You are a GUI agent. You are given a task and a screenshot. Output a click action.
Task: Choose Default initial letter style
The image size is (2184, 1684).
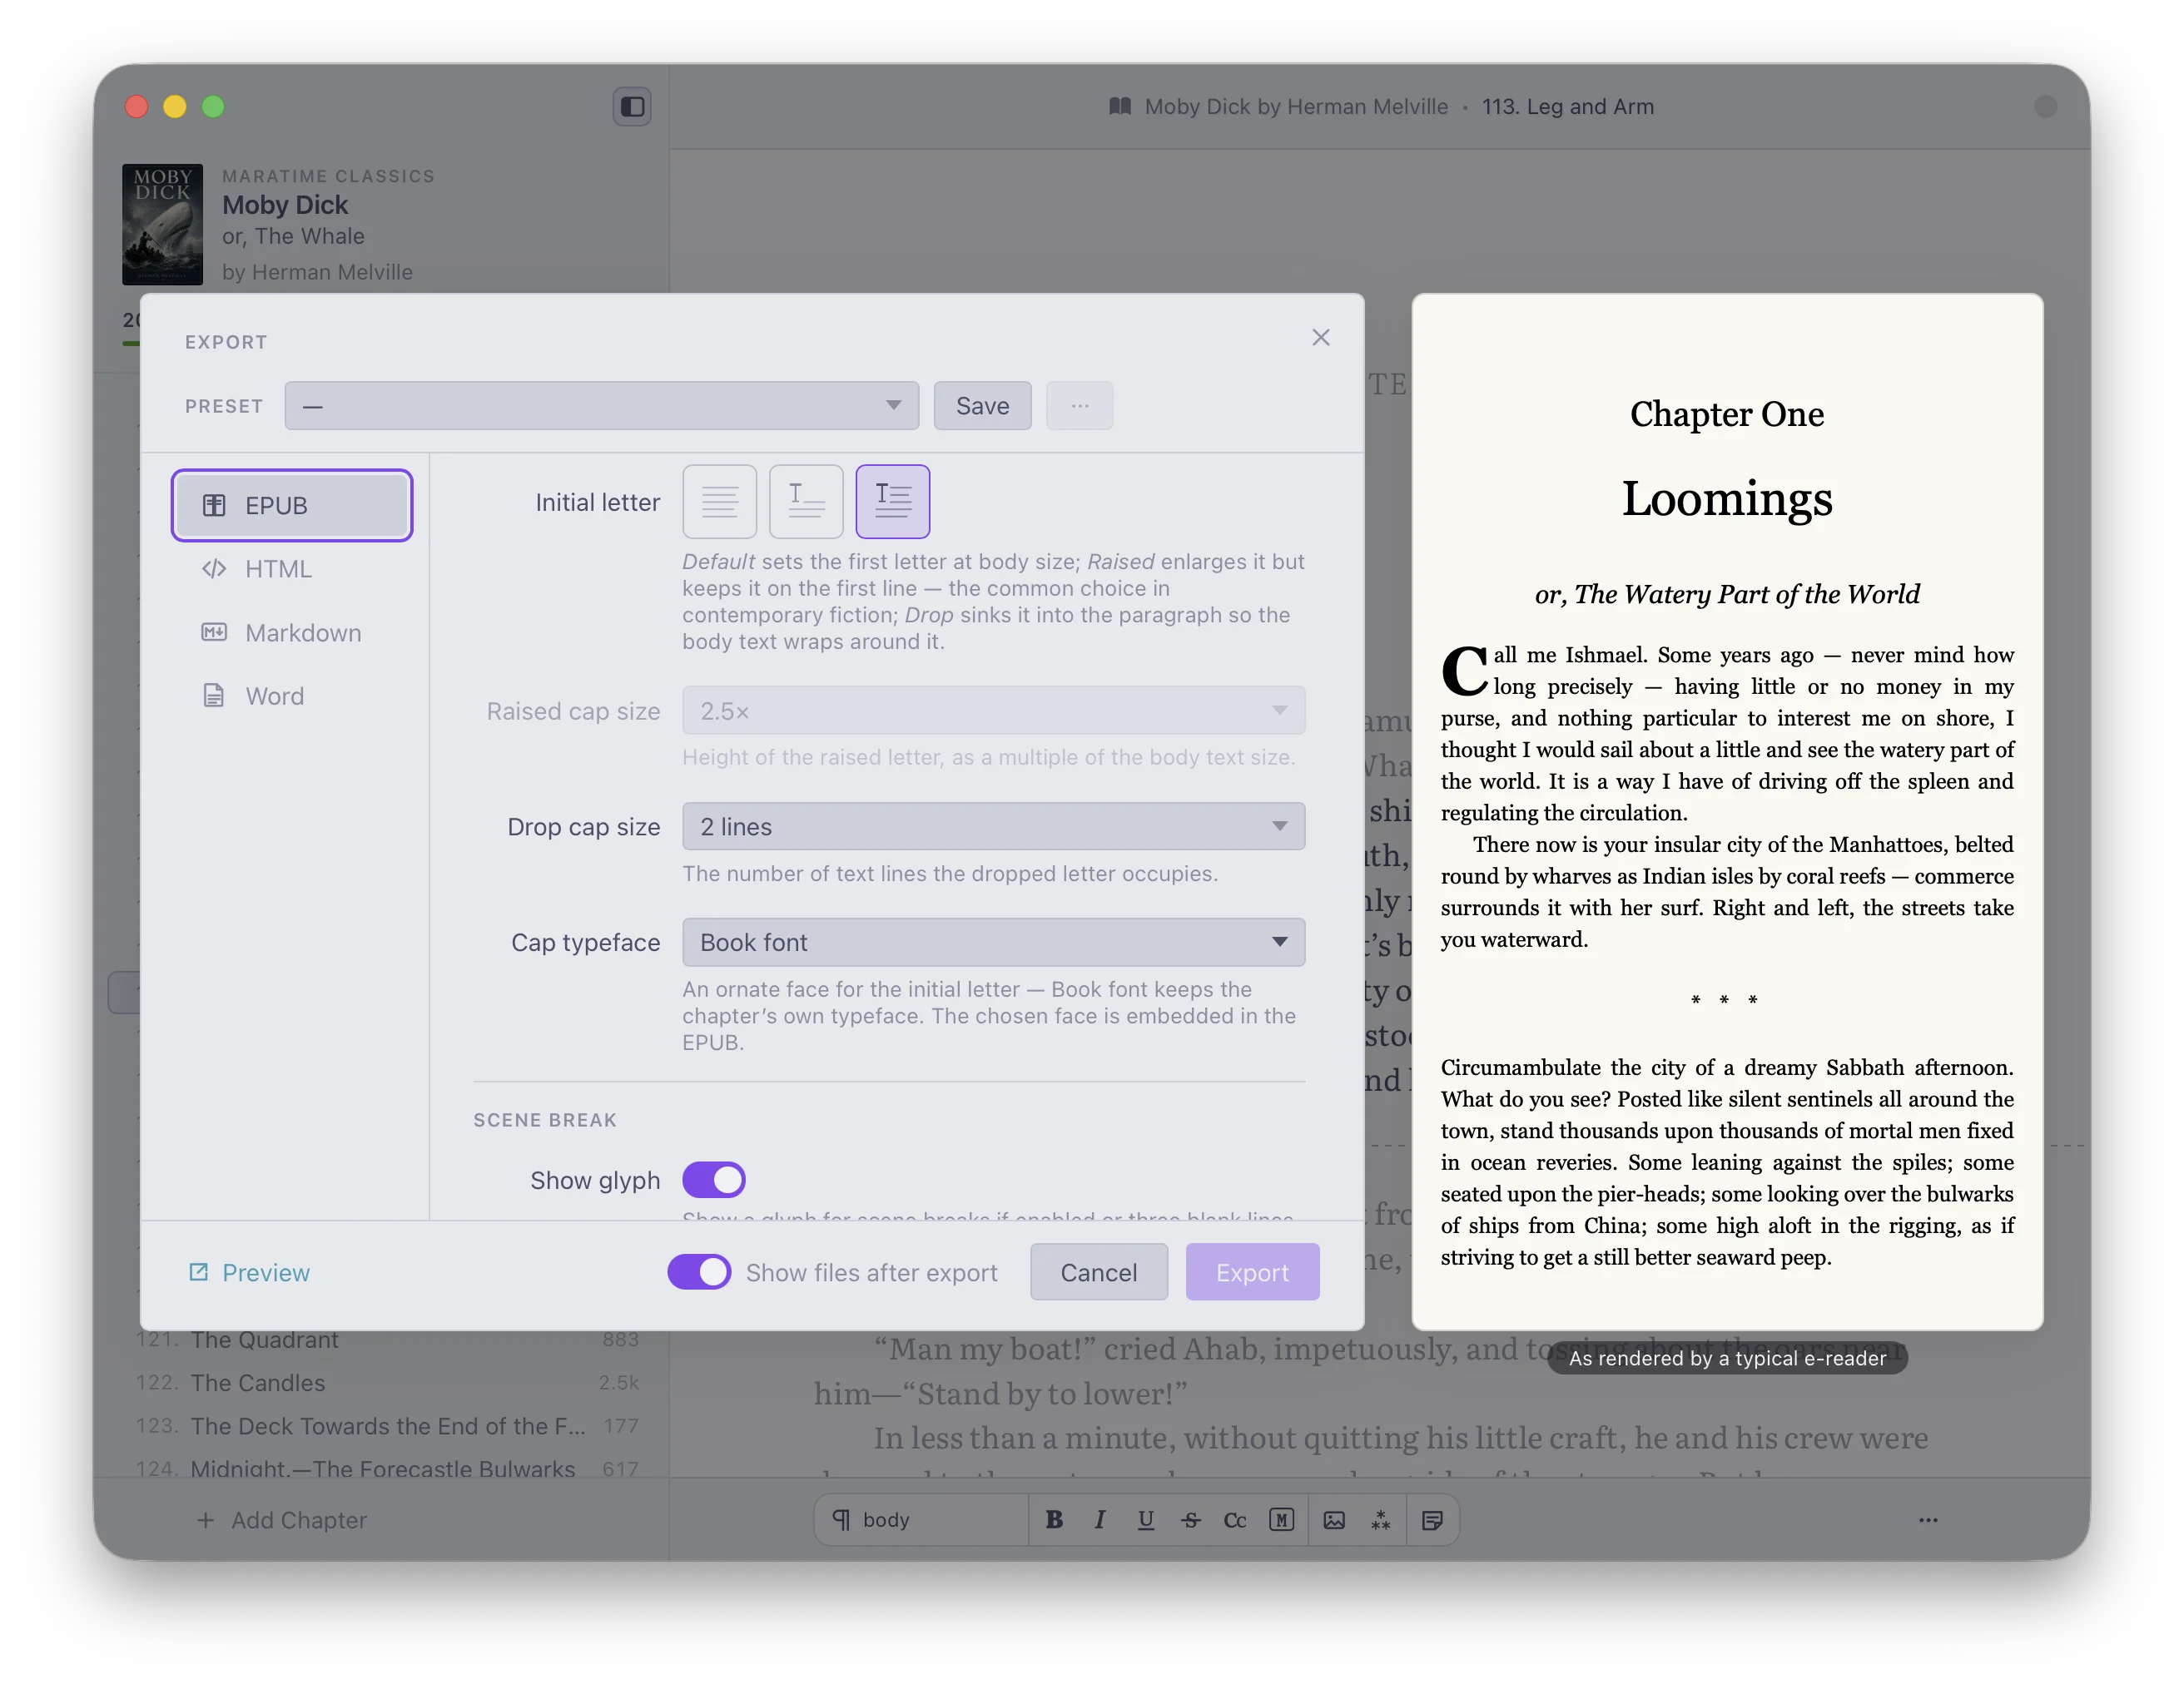point(720,502)
